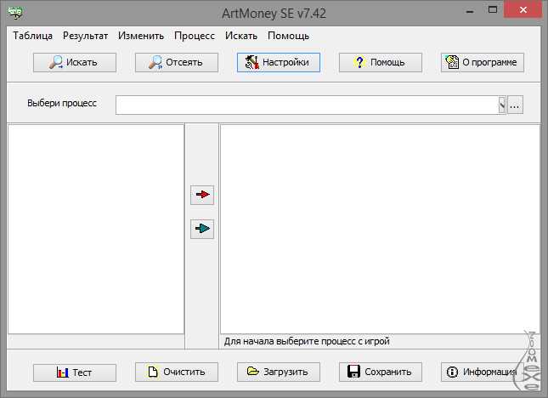Minimize the ArtMoney window
Image resolution: width=548 pixels, height=398 pixels.
[470, 11]
